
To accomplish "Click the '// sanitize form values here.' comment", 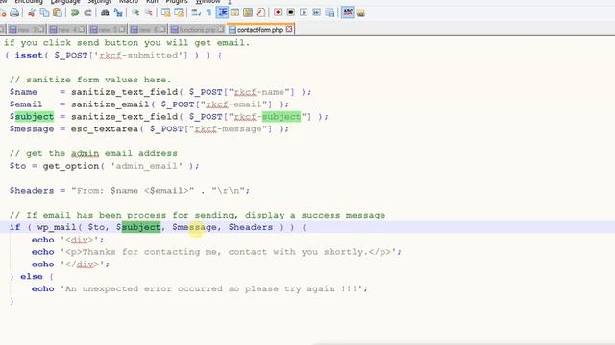I will pos(90,80).
